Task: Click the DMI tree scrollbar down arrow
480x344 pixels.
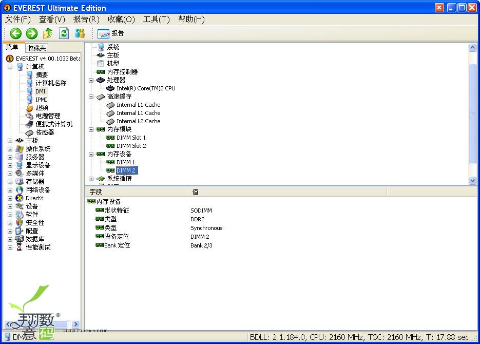Action: point(473,180)
